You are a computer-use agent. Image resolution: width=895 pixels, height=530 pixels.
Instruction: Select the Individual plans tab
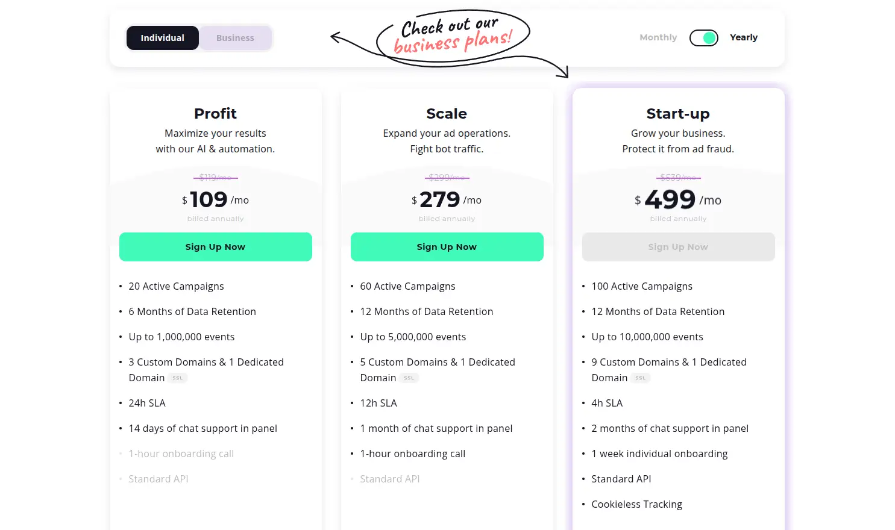(x=162, y=37)
